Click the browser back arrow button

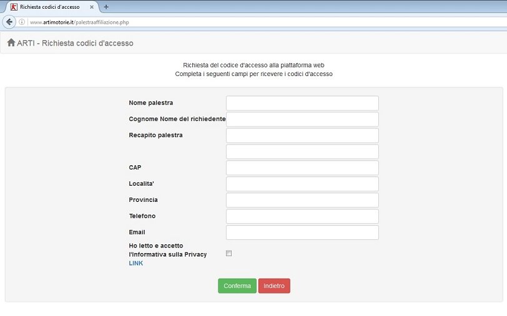[9, 22]
